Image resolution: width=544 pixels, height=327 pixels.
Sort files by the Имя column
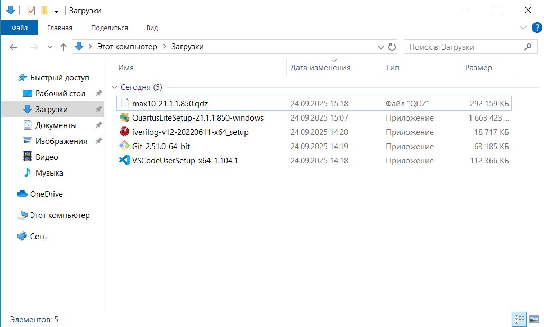[126, 68]
